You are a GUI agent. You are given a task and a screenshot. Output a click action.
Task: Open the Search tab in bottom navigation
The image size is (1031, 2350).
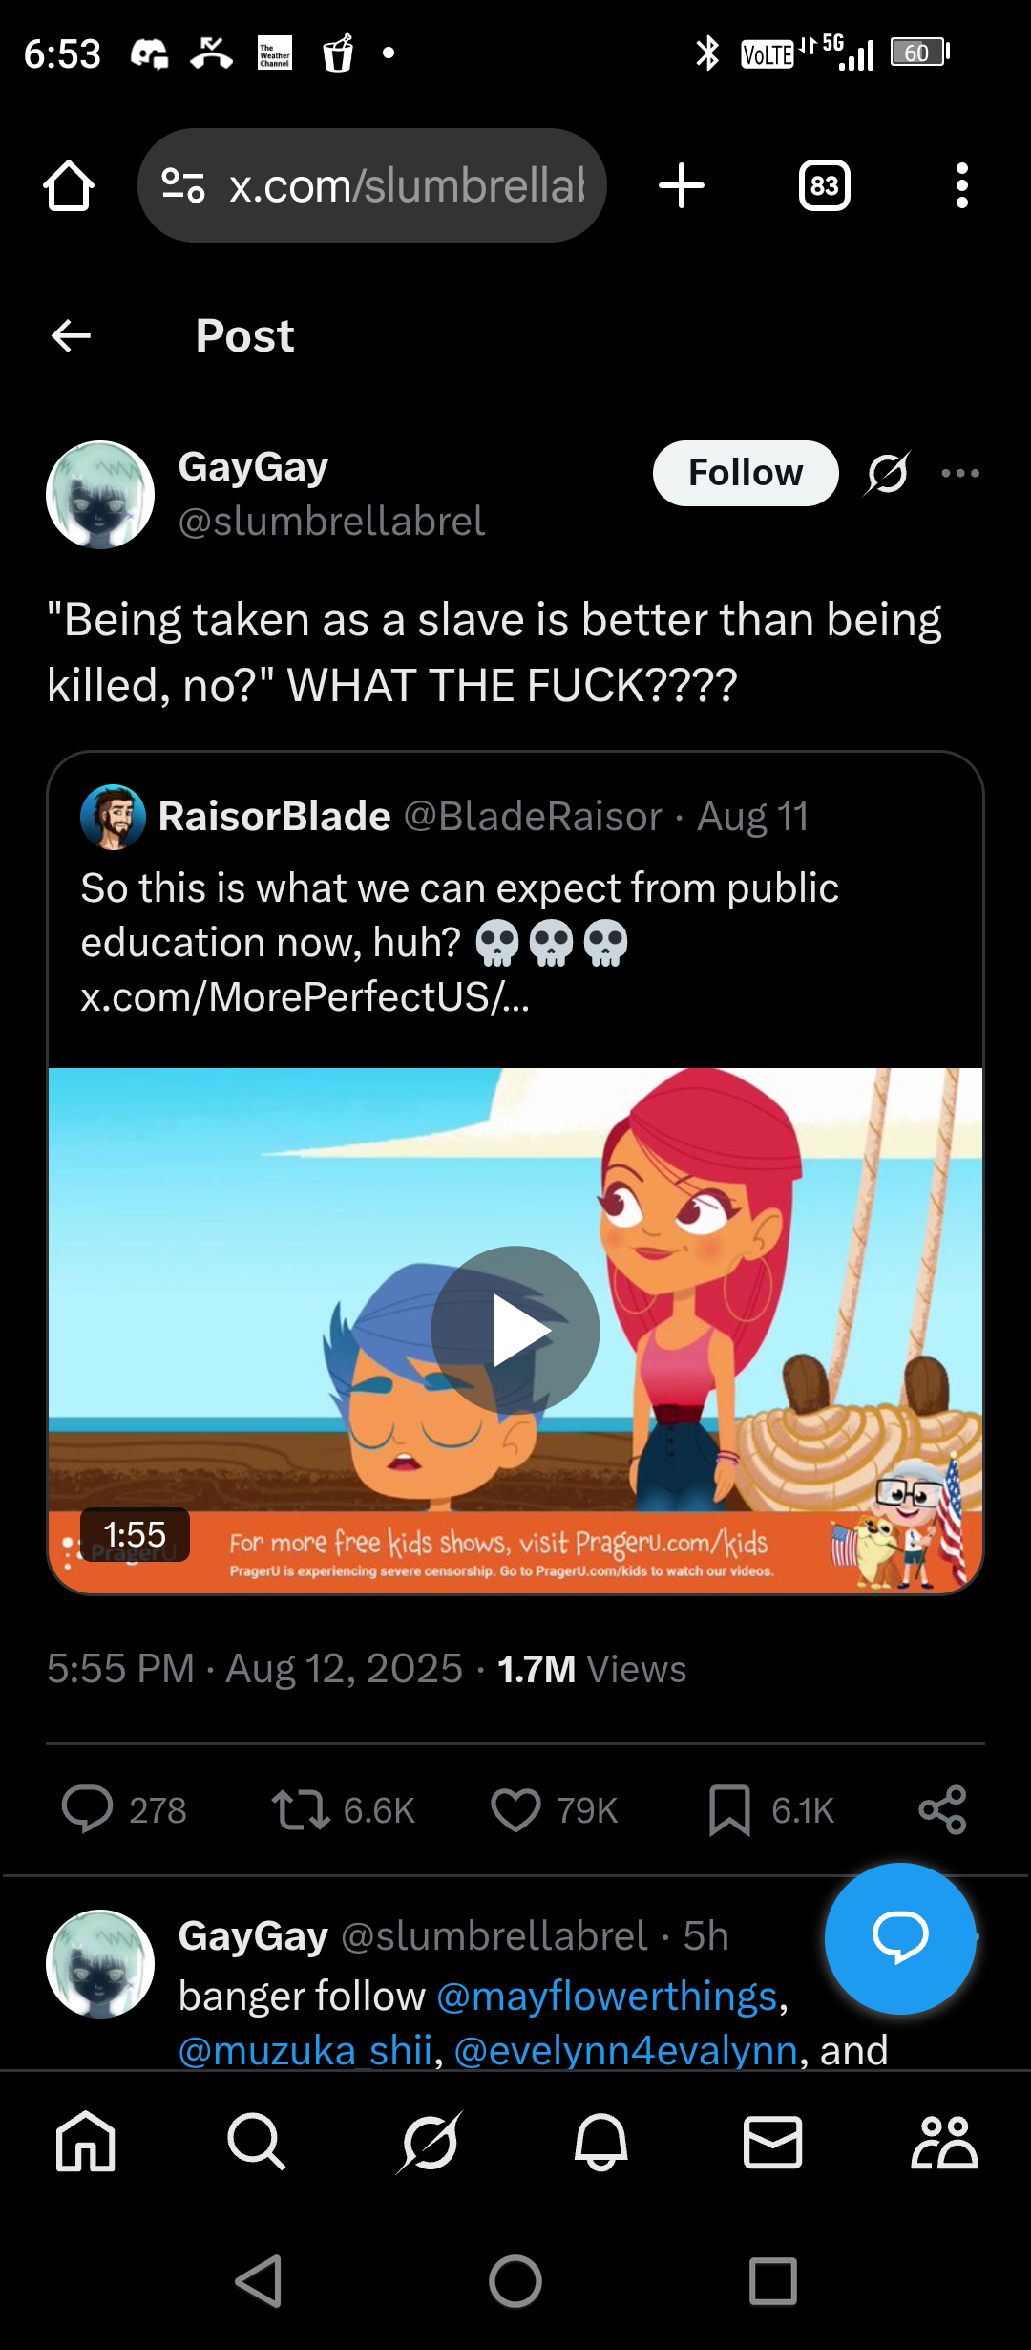click(256, 2142)
